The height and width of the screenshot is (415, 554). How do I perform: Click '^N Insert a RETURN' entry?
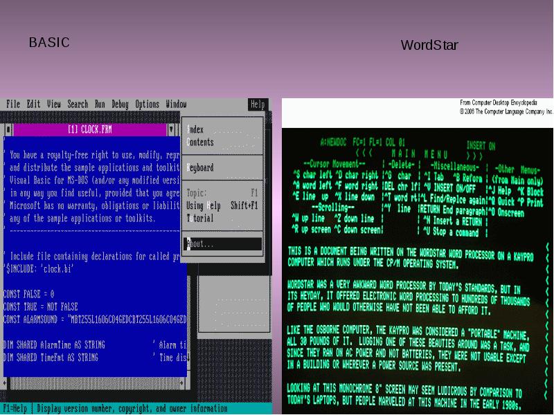coord(452,221)
